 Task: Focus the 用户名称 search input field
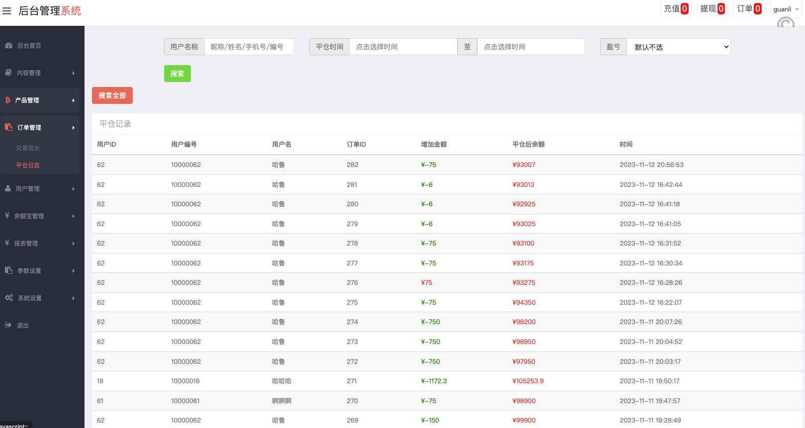click(x=249, y=47)
